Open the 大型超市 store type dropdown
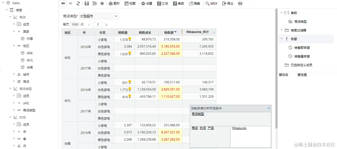 [99, 16]
